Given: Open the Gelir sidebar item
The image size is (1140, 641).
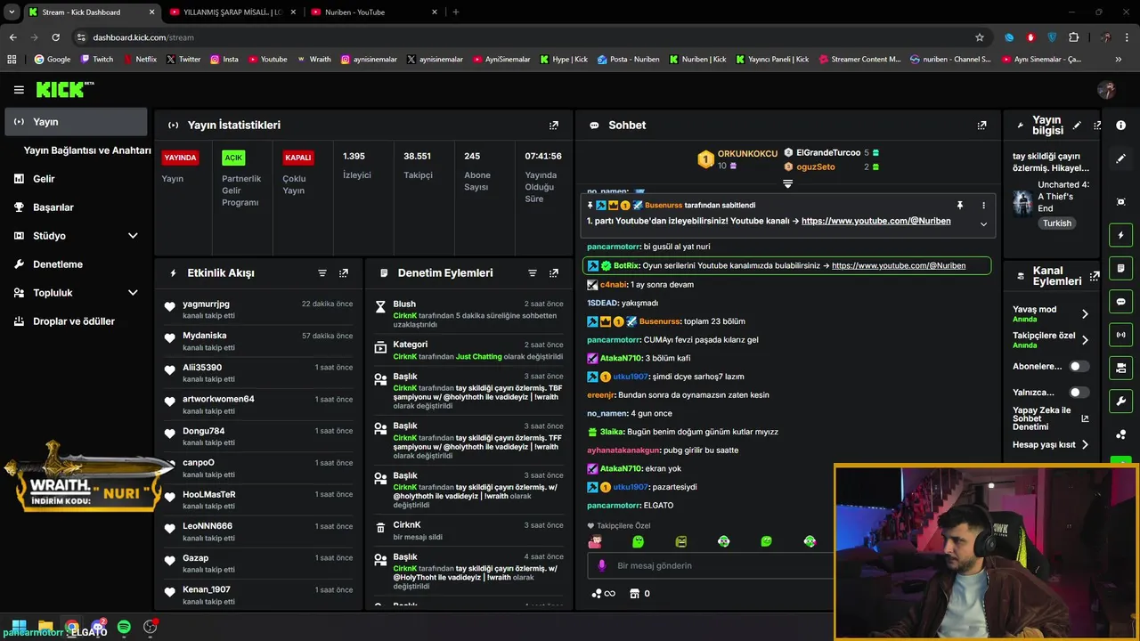Looking at the screenshot, I should click(76, 179).
